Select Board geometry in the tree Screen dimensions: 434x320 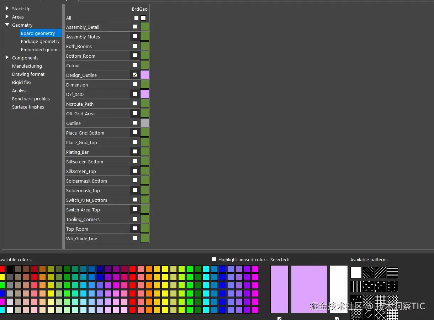click(x=38, y=33)
